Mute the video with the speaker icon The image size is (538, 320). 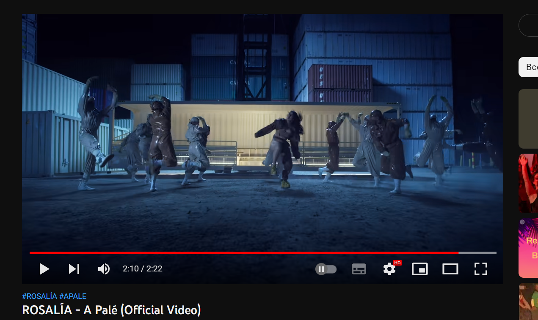pos(104,269)
